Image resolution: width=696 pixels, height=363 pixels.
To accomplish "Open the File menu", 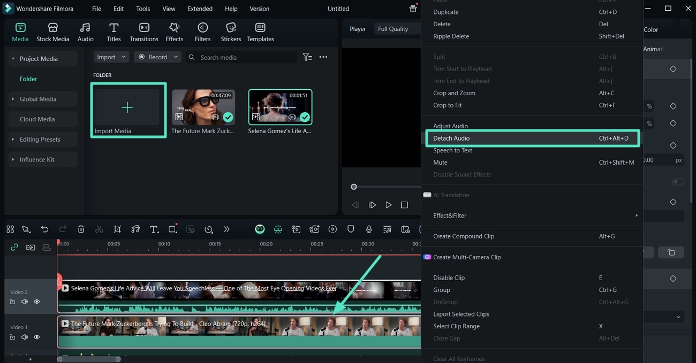I will (96, 9).
